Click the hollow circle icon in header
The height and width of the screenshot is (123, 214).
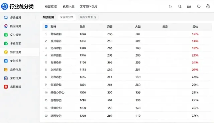coord(199,6)
